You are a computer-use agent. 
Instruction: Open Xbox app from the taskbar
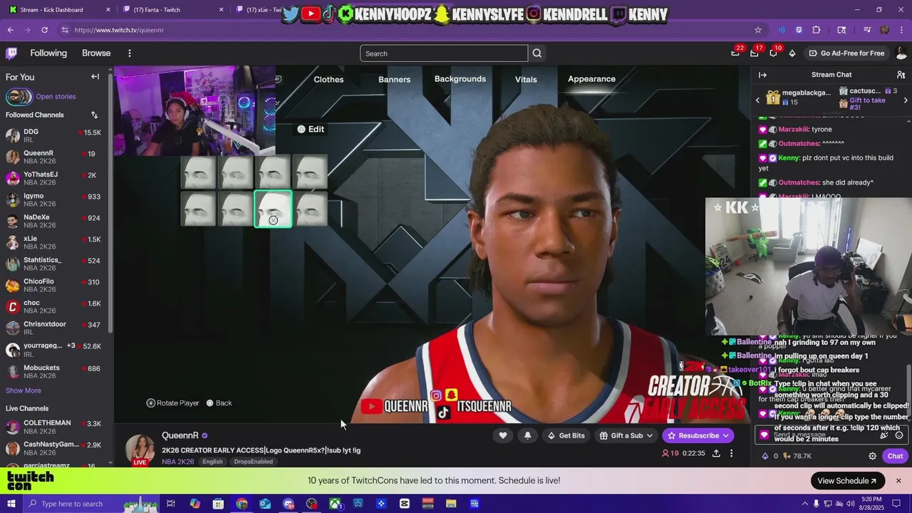[335, 504]
